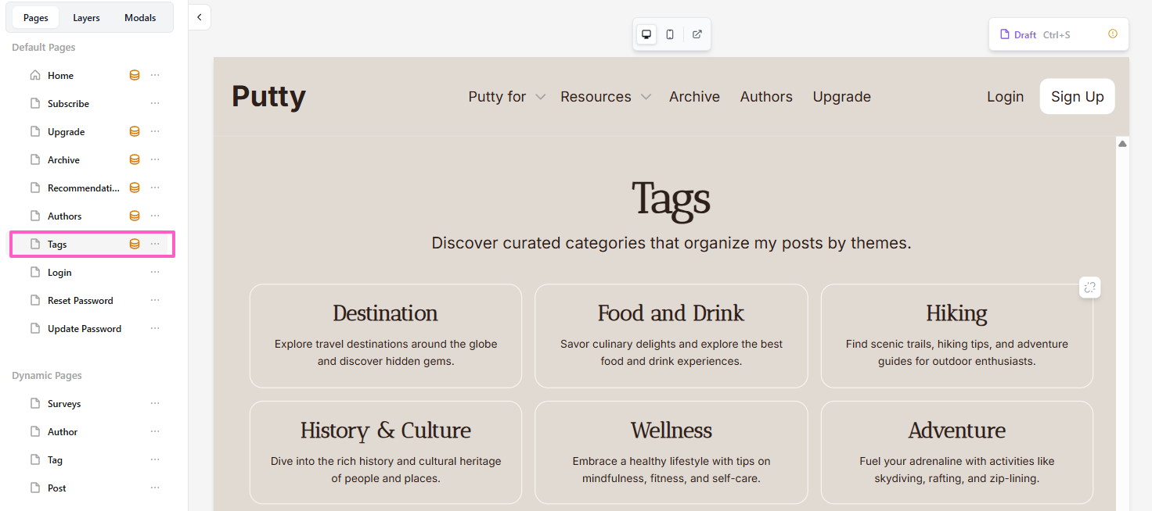This screenshot has height=511, width=1152.
Task: Select the Author dynamic page
Action: (x=63, y=432)
